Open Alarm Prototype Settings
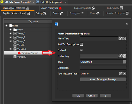The height and width of the screenshot is (104, 132). point(103,80)
